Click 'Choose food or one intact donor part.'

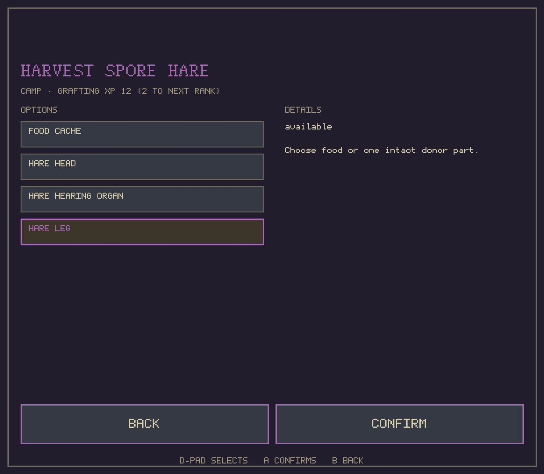point(382,151)
